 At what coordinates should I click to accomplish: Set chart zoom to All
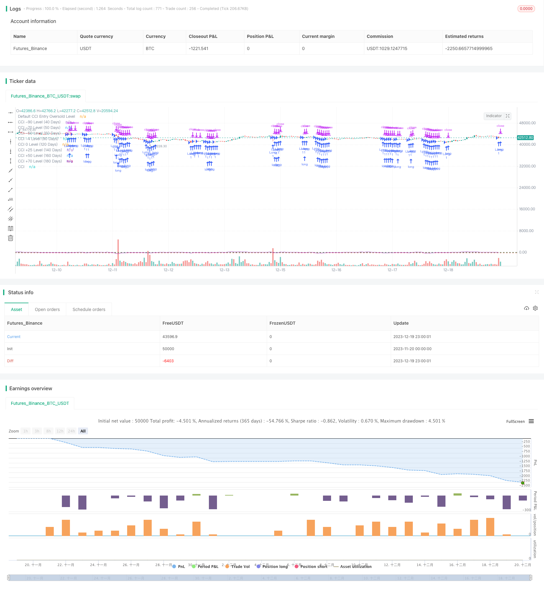click(x=83, y=431)
